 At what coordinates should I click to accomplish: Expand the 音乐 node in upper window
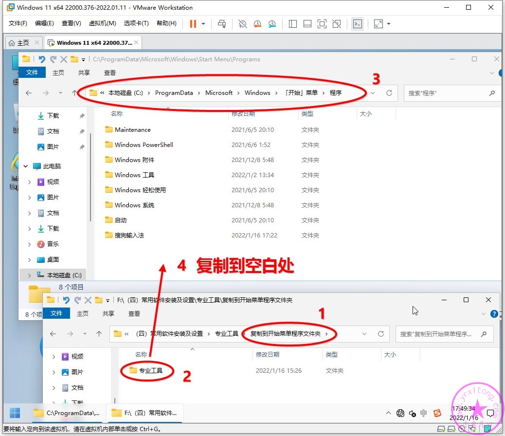coord(29,244)
